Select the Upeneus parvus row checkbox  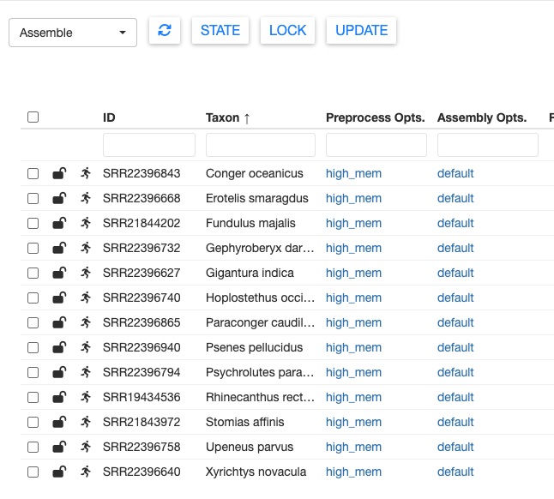pos(33,447)
